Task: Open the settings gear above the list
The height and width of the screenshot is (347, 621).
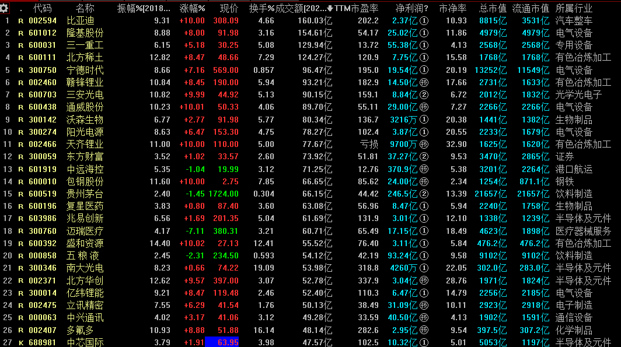Action: pyautogui.click(x=5, y=8)
